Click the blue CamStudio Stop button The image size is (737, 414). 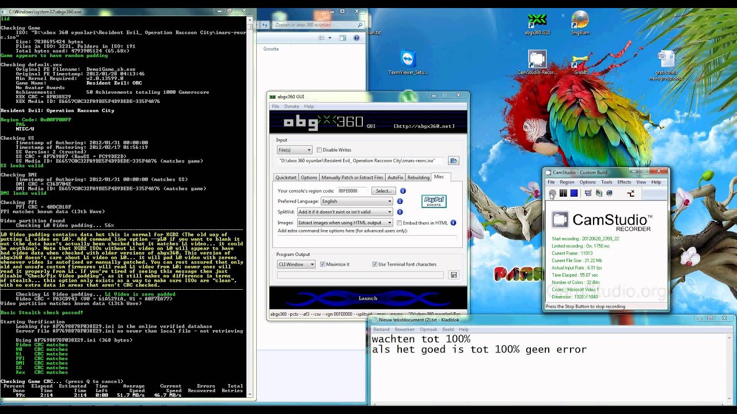coord(574,193)
